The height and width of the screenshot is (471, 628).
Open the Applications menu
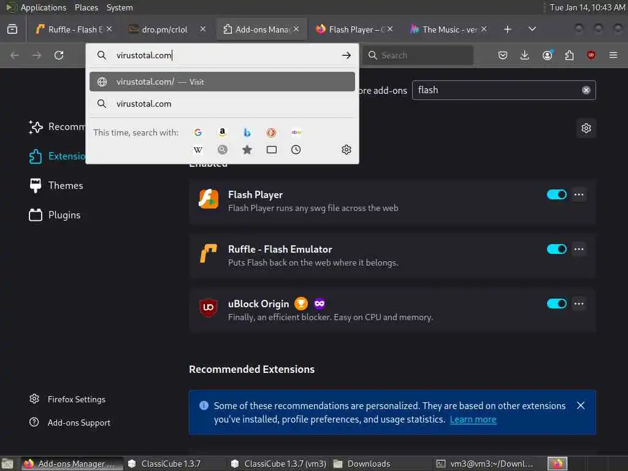[x=44, y=7]
